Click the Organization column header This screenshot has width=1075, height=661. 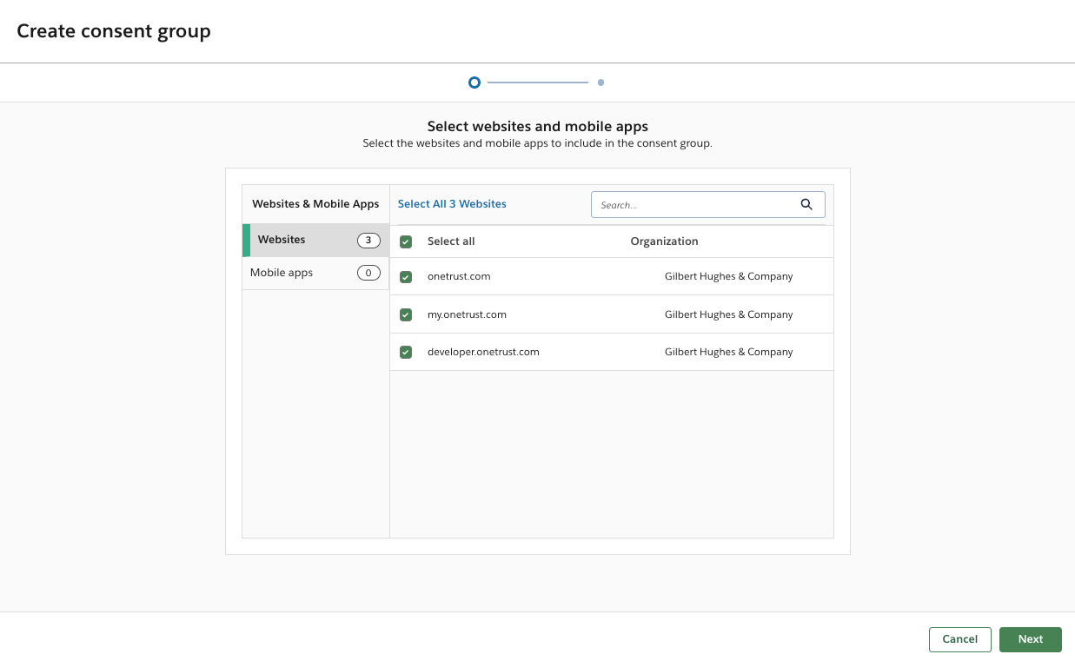[x=664, y=241]
